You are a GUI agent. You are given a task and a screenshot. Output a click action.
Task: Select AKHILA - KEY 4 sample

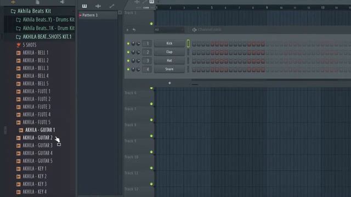(35, 192)
